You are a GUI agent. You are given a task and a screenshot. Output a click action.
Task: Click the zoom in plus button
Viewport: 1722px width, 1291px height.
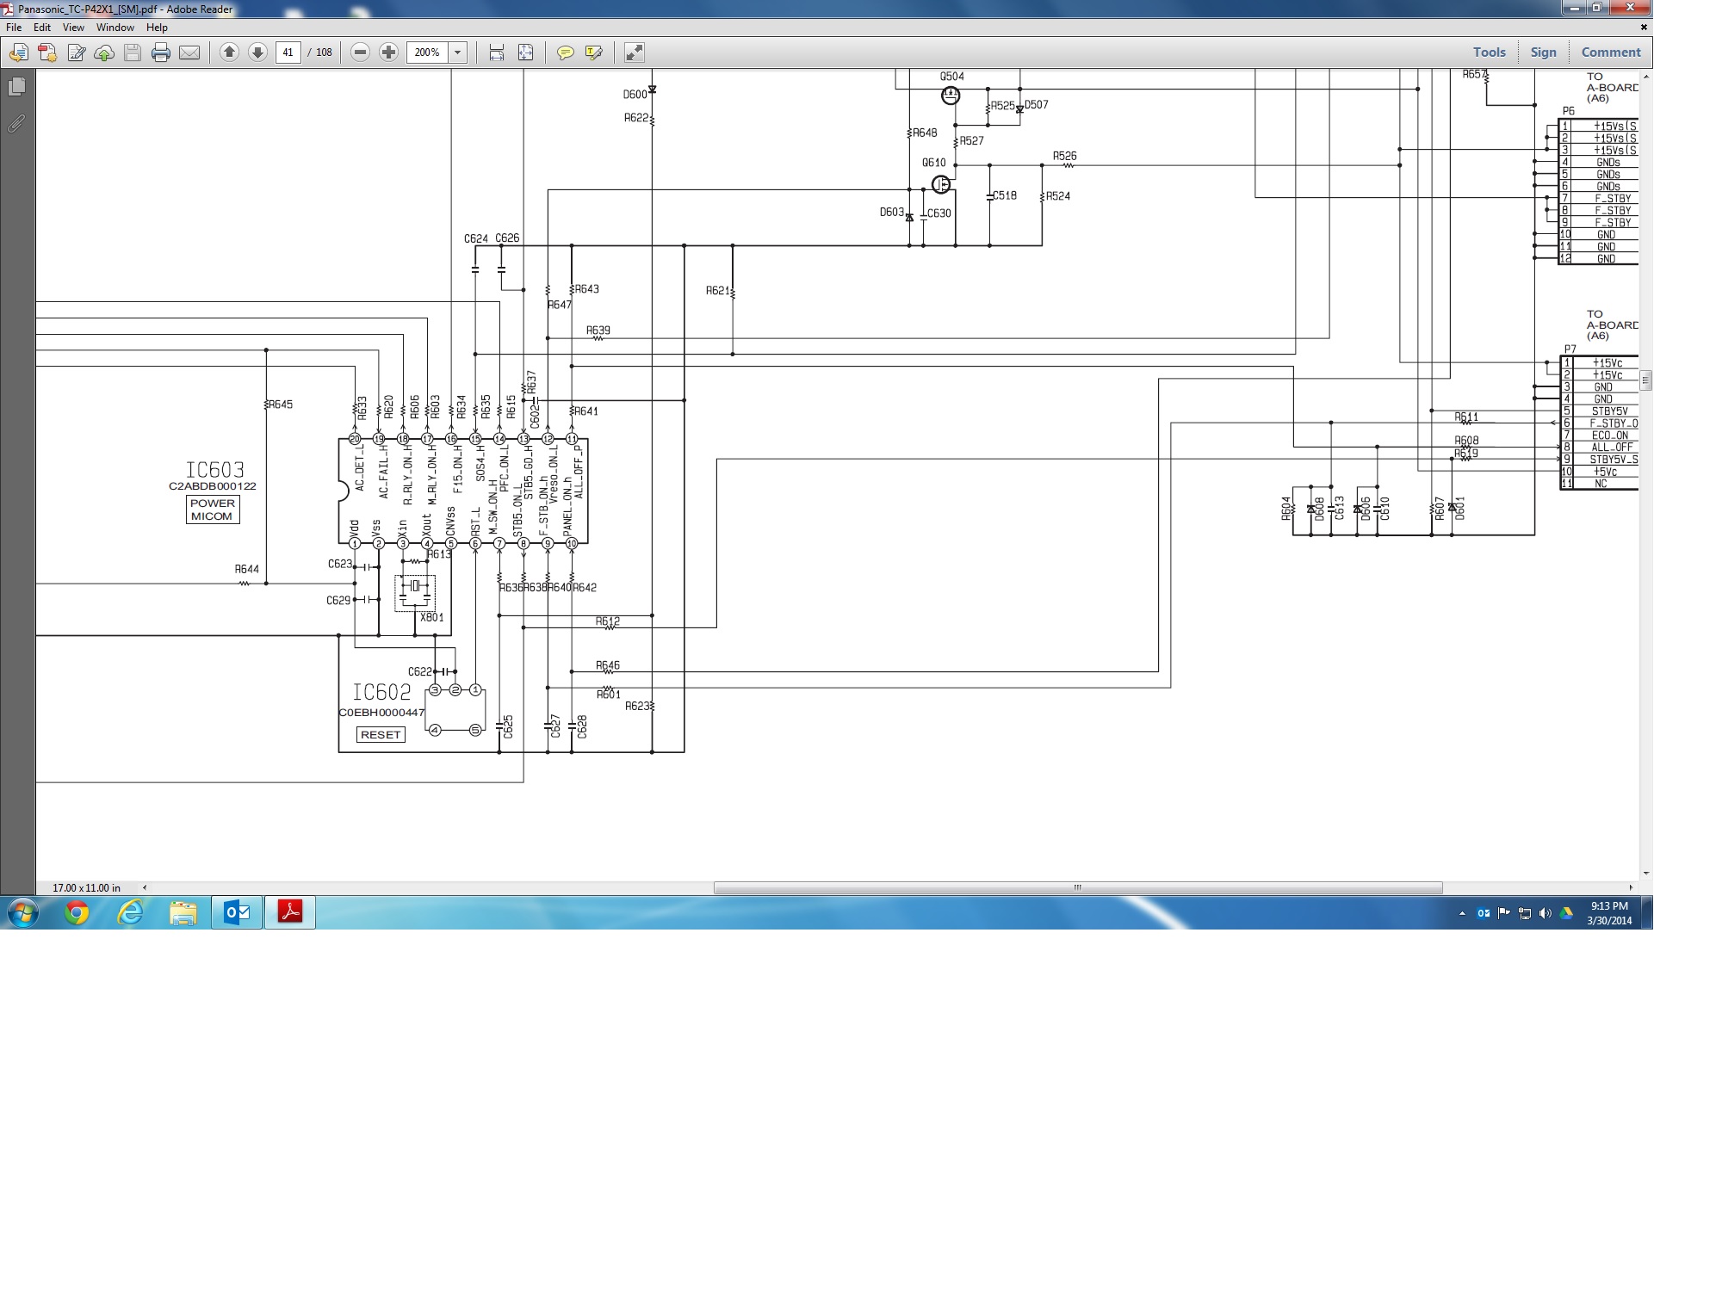pos(389,53)
